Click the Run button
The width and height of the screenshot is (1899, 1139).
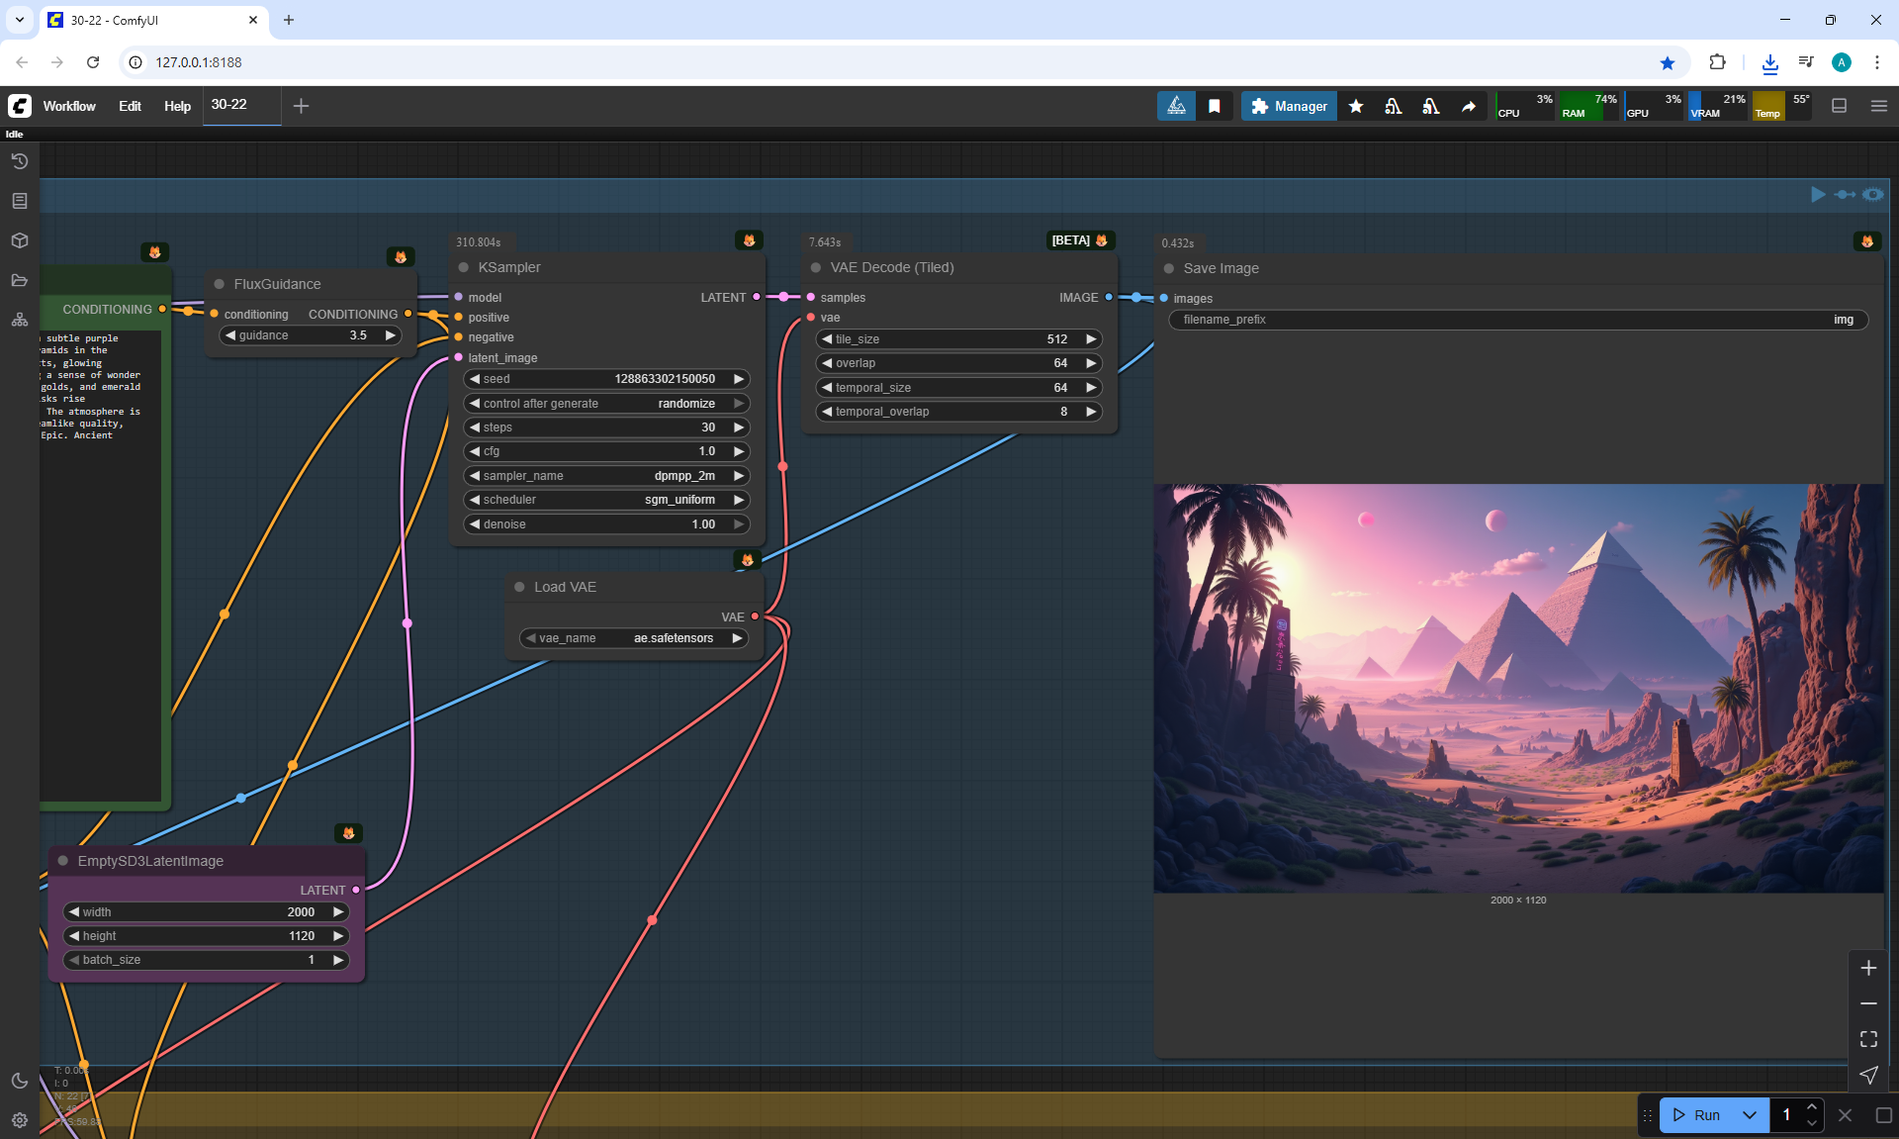tap(1698, 1115)
